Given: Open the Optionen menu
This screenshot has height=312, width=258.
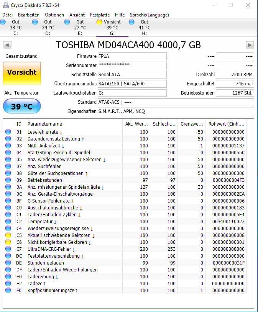Looking at the screenshot, I should 54,15.
